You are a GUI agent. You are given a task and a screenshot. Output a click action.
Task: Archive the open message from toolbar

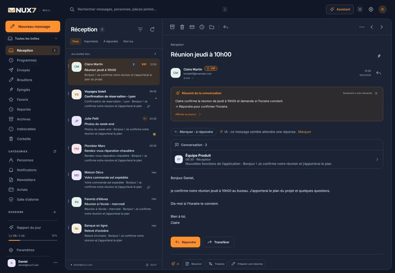172,27
